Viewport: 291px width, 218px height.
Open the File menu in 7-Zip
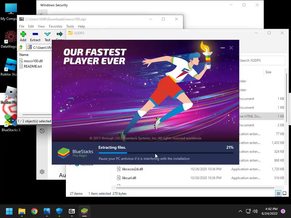[22, 26]
